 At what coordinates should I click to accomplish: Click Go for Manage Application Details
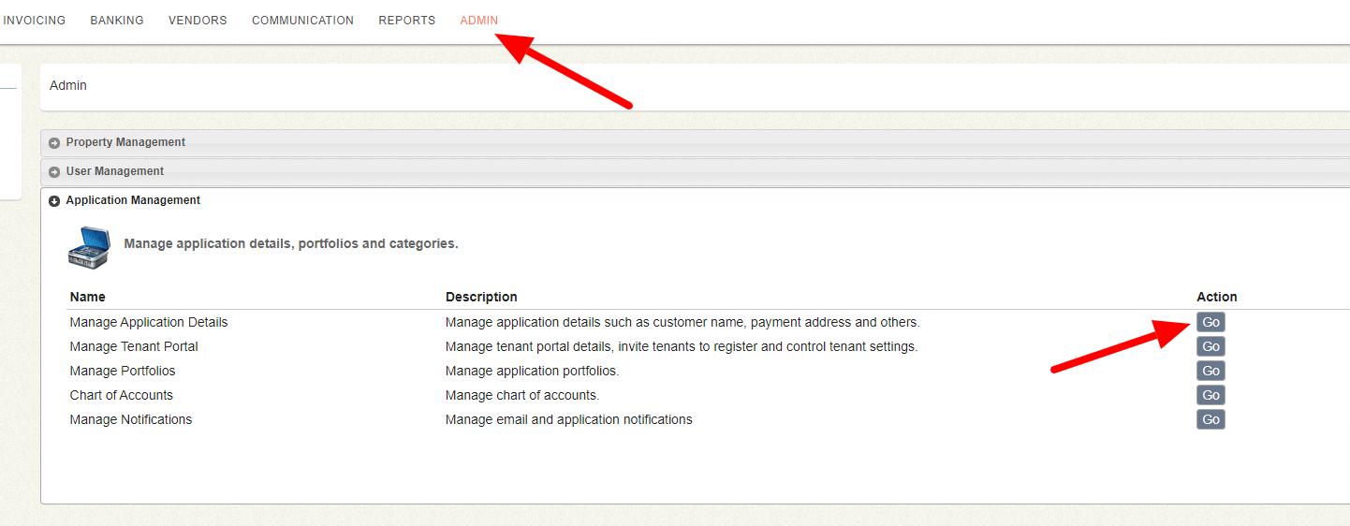(1211, 322)
